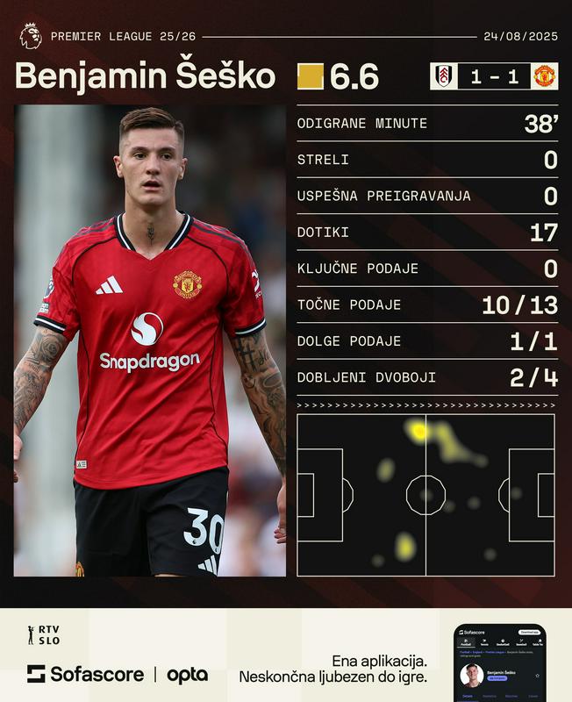Click the 6.6 player rating

point(354,76)
